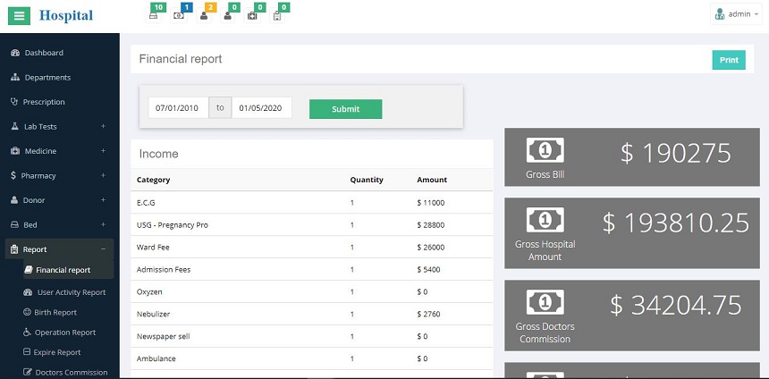Click the Report clipboard icon in sidebar
The width and height of the screenshot is (769, 379).
coord(14,249)
